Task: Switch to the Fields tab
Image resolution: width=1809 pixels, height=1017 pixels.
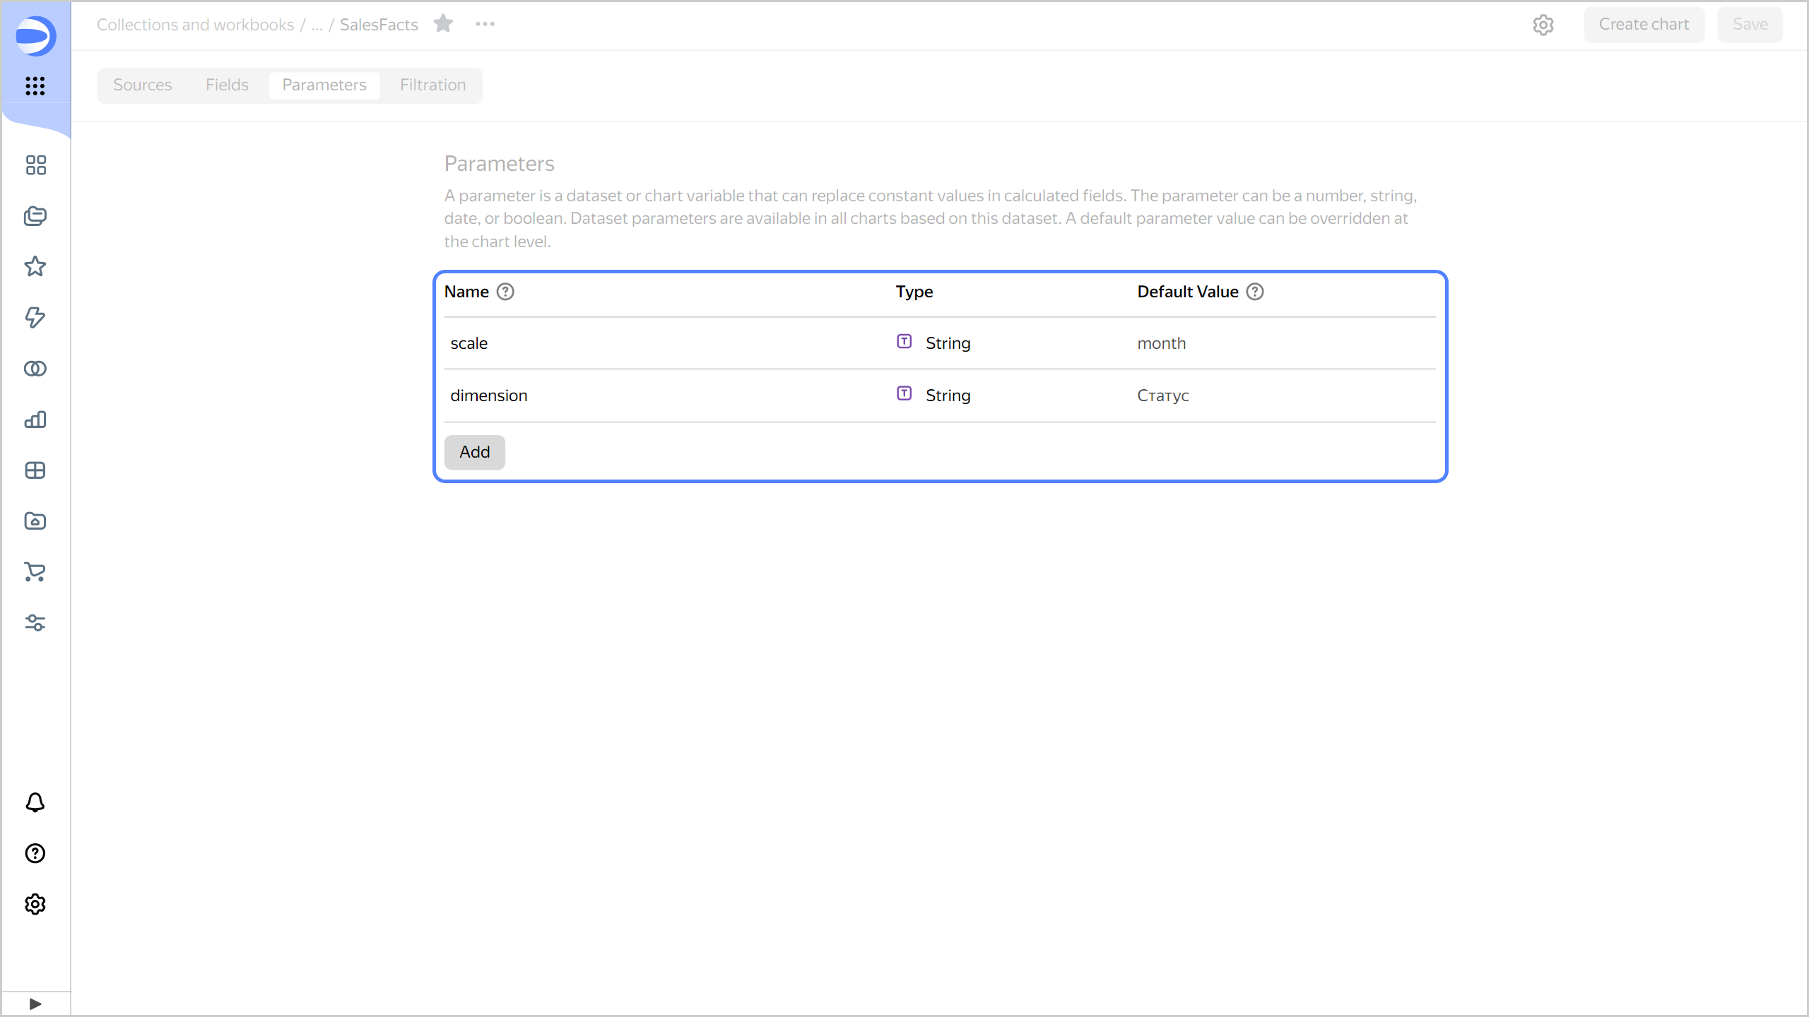Action: pos(228,85)
